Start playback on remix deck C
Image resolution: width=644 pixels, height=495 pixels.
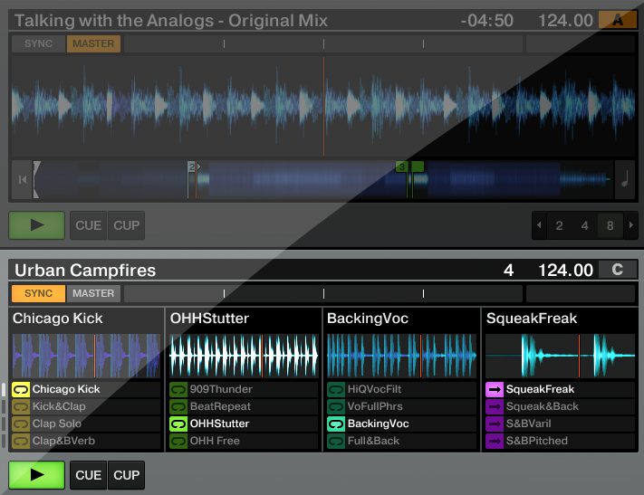(x=36, y=475)
